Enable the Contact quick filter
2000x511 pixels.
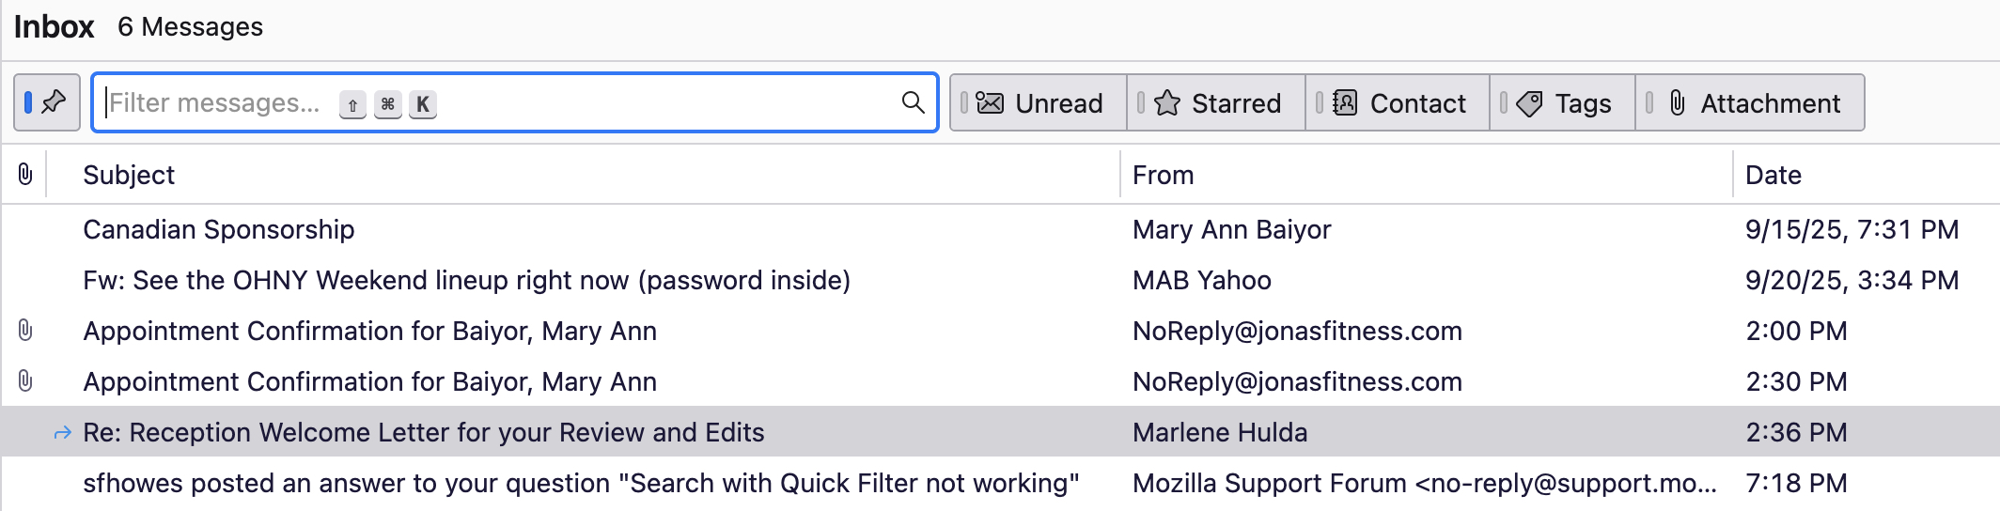pyautogui.click(x=1398, y=102)
